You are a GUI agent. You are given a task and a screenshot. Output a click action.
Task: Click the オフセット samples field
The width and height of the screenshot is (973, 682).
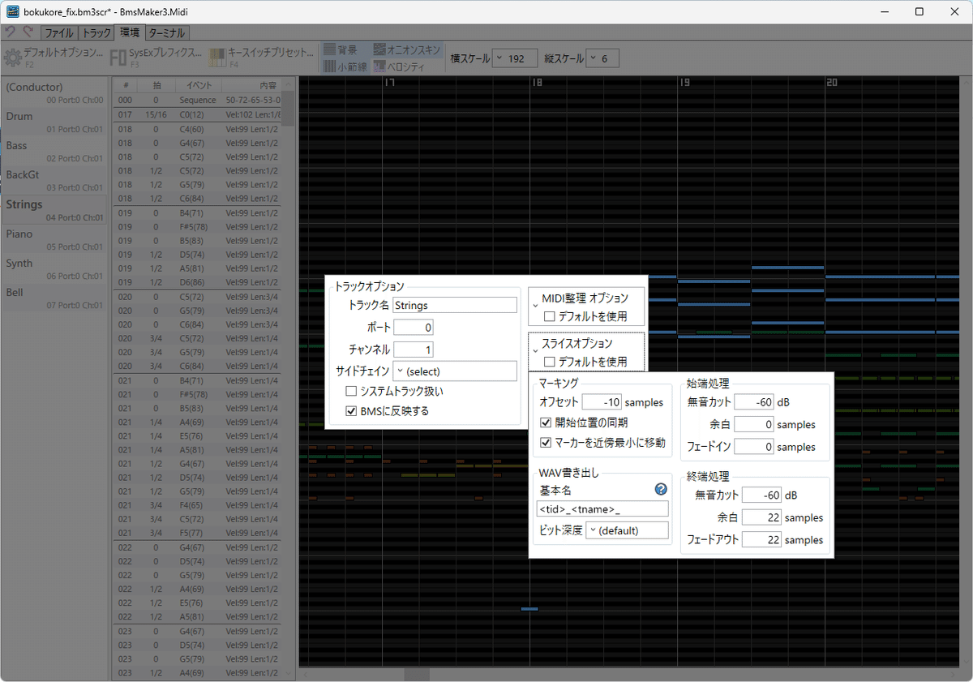(x=602, y=402)
